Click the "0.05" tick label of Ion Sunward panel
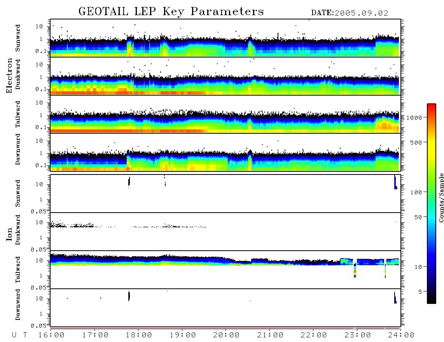The height and width of the screenshot is (342, 444). pos(38,211)
